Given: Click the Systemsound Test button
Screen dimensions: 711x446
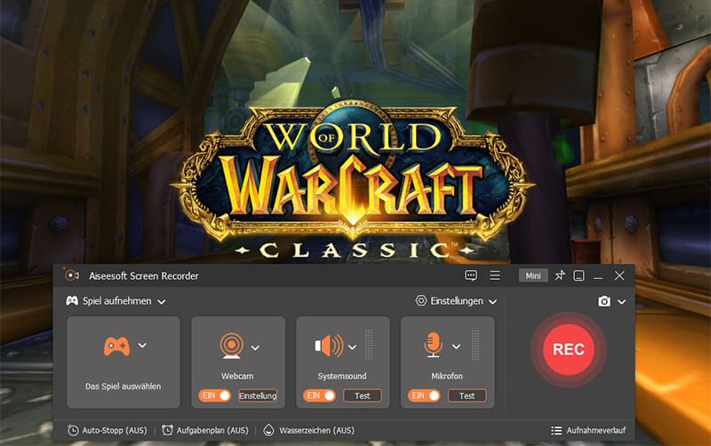Looking at the screenshot, I should click(x=363, y=395).
